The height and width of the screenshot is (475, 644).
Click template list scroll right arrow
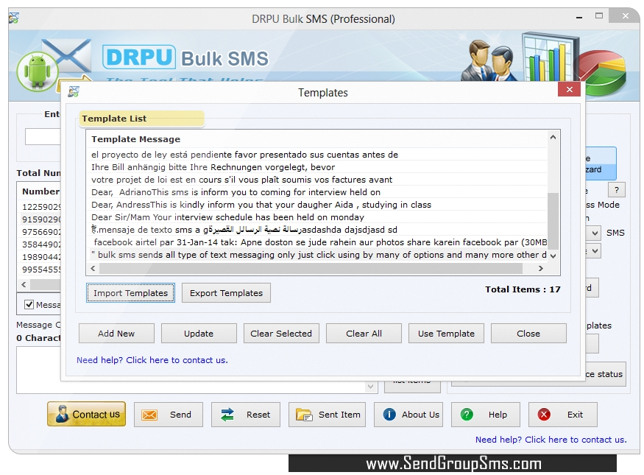tap(540, 268)
